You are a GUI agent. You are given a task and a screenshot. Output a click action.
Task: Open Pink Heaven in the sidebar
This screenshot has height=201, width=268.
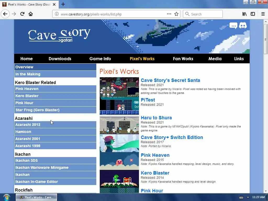[x=55, y=89]
